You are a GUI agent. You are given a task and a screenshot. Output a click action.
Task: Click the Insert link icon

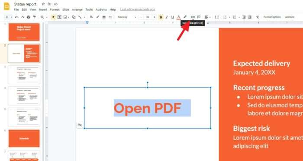click(x=193, y=17)
